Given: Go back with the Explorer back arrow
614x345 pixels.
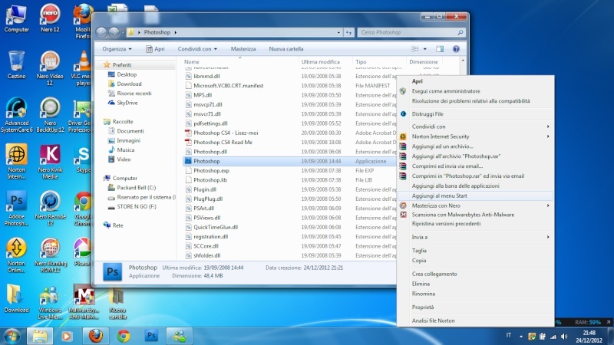Looking at the screenshot, I should pyautogui.click(x=101, y=32).
